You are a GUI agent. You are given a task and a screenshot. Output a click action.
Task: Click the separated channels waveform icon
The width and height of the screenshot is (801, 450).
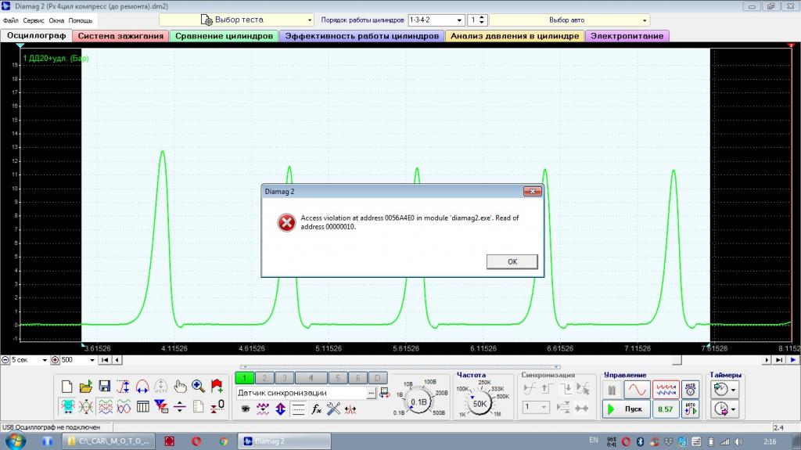coord(105,407)
